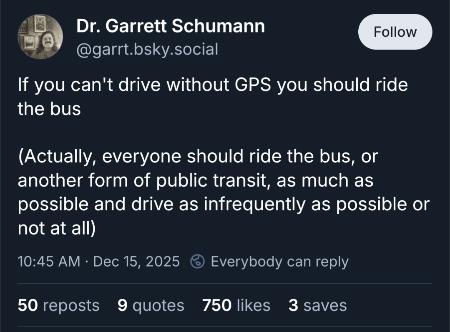Open the 9 quotes list
450x332 pixels.
[x=151, y=305]
